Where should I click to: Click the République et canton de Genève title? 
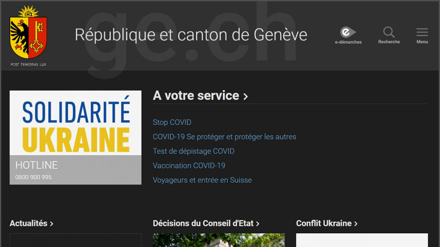pyautogui.click(x=190, y=35)
